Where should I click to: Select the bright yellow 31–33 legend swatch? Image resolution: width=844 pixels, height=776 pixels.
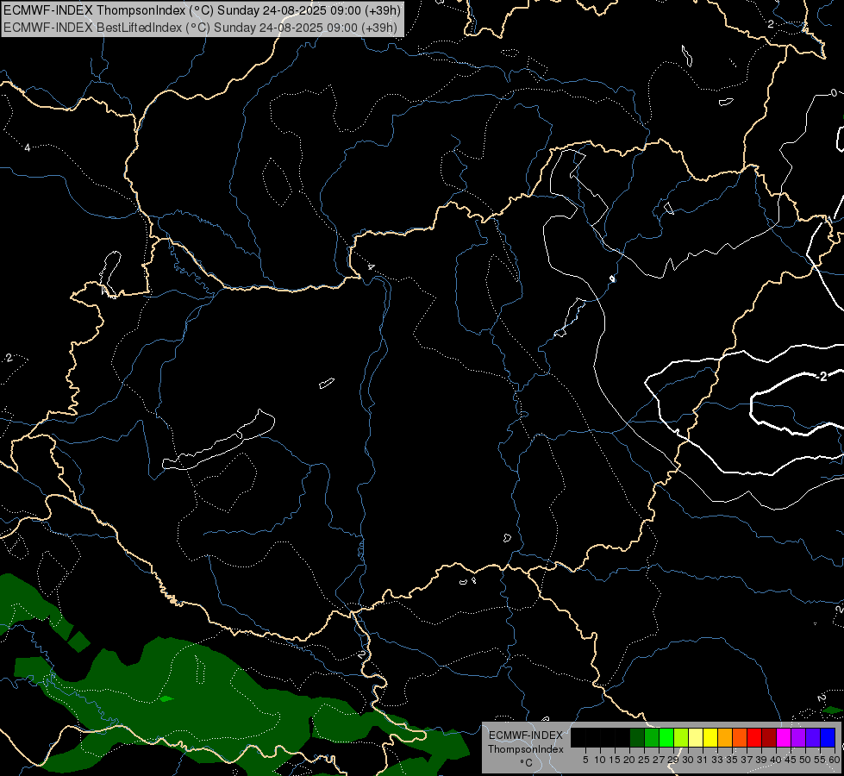tap(710, 737)
